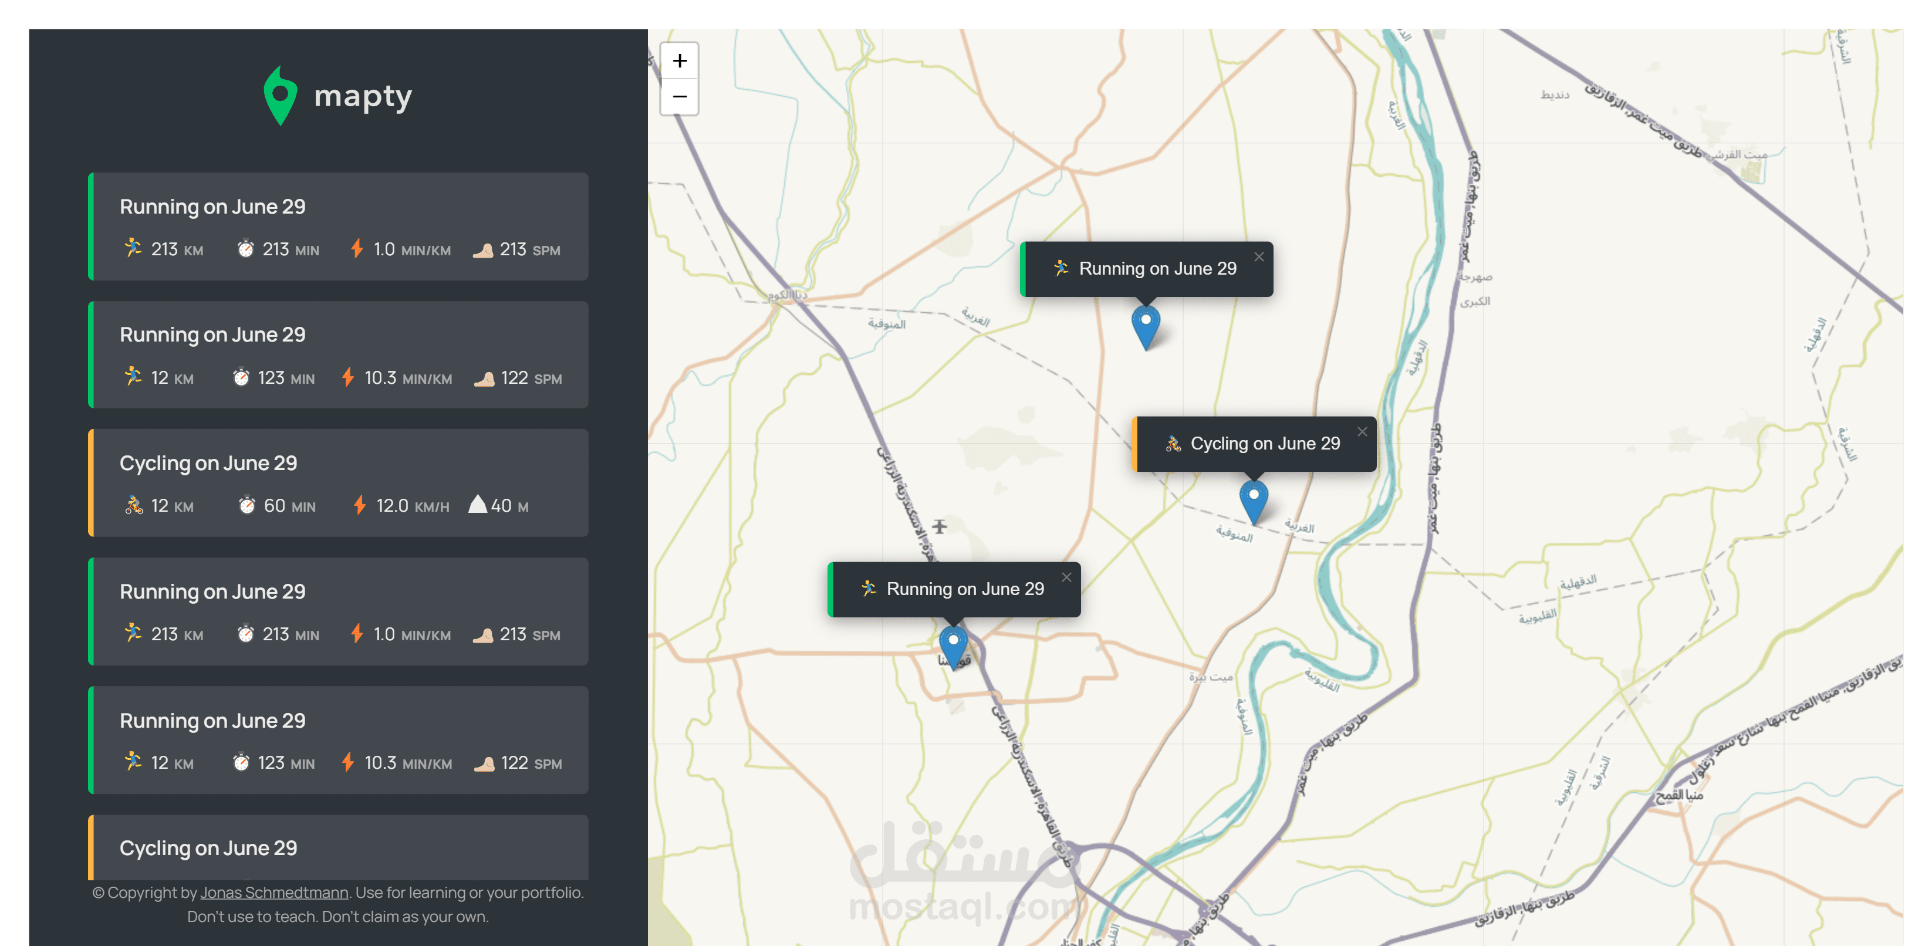
Task: Close the Cycling on June 29 popup
Action: point(1362,432)
